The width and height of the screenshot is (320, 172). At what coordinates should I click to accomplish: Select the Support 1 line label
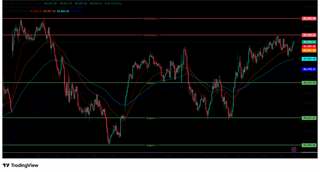[x=152, y=83]
